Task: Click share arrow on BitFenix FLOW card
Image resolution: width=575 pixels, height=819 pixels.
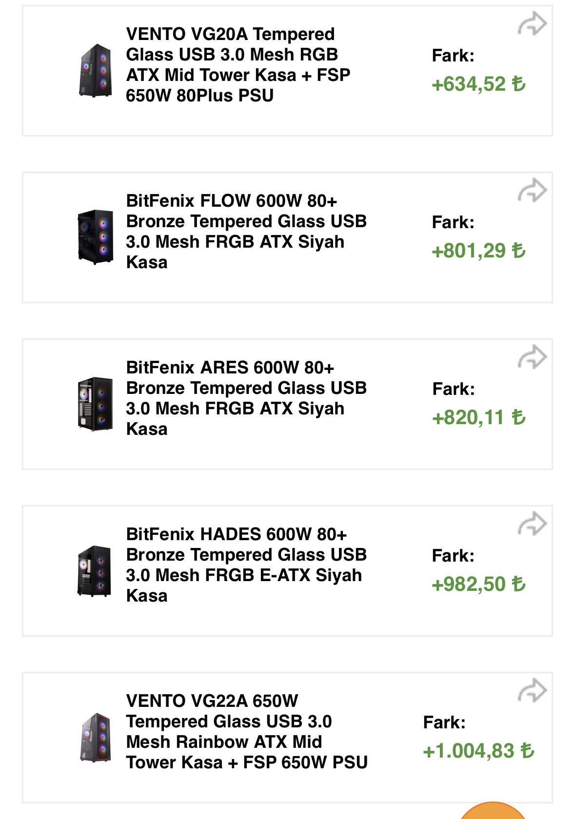Action: (532, 191)
